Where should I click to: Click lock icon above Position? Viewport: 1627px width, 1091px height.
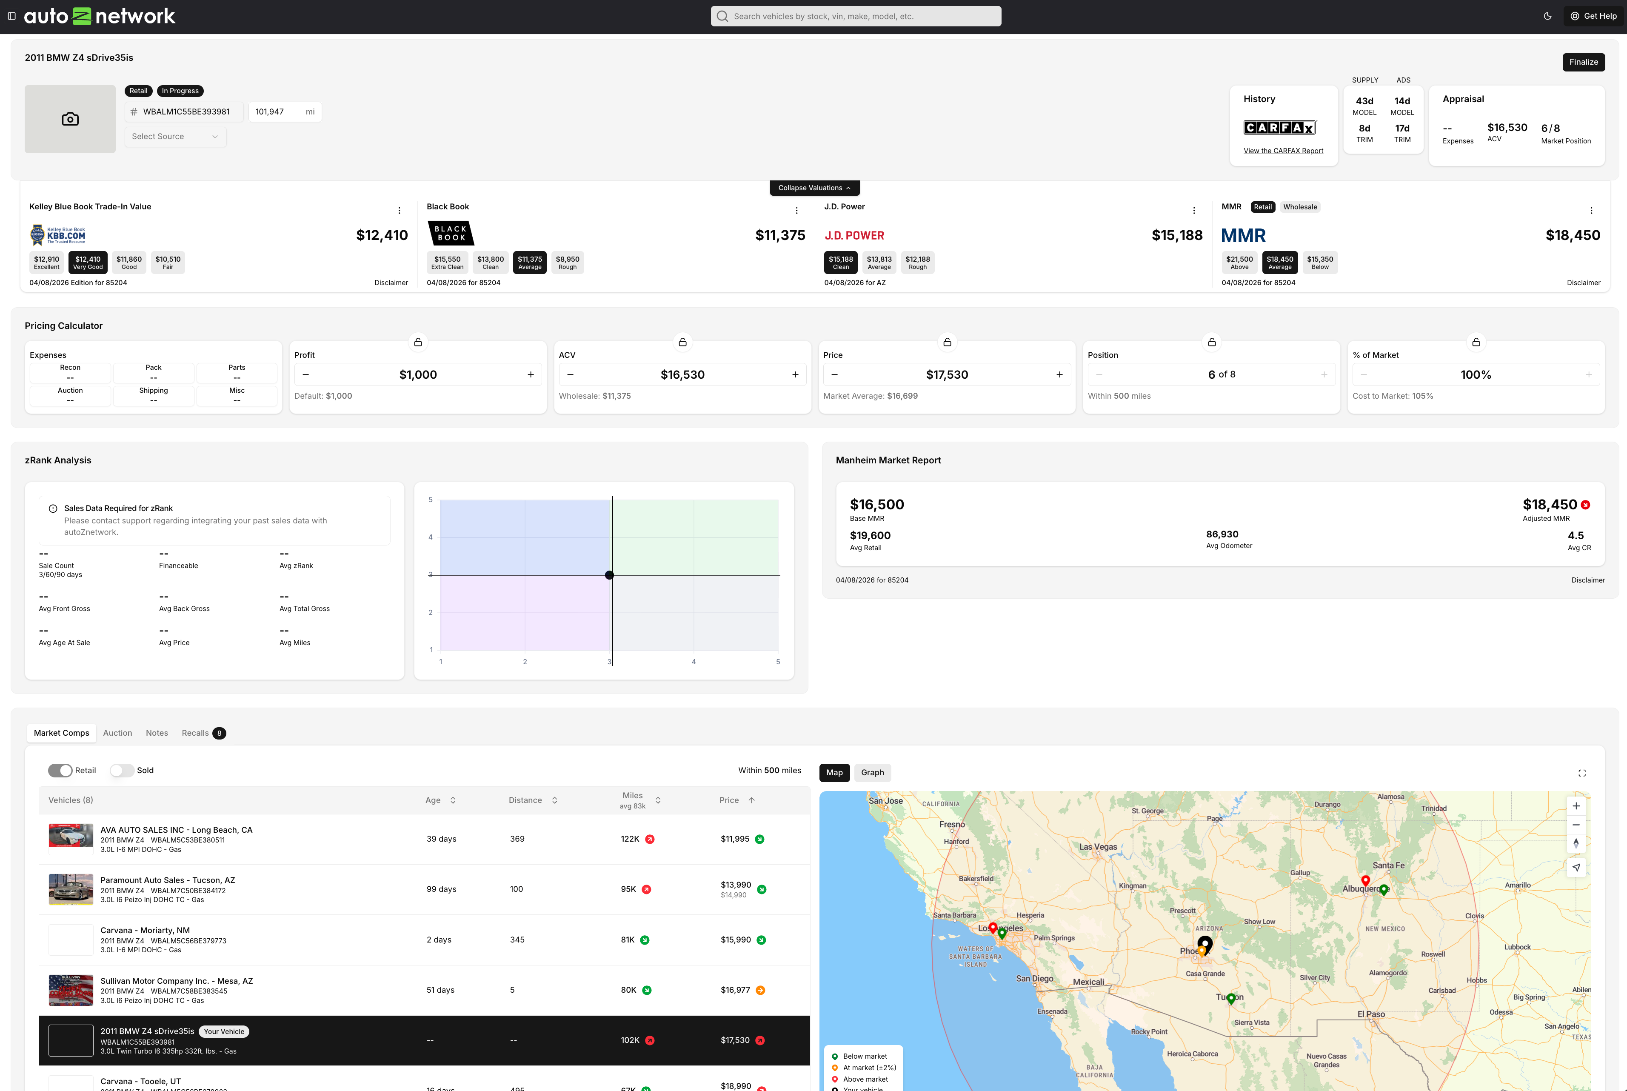coord(1212,343)
